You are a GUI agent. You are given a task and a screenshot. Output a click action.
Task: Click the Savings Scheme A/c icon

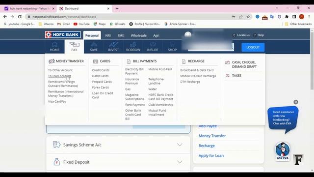point(57,145)
